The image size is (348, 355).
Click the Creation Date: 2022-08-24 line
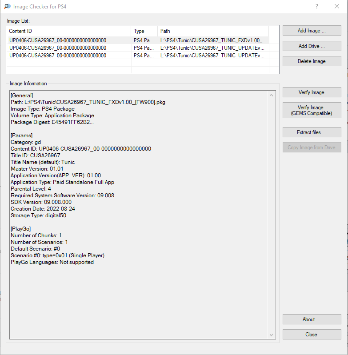(x=43, y=209)
